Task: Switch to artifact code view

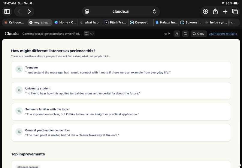Action: tap(92, 34)
